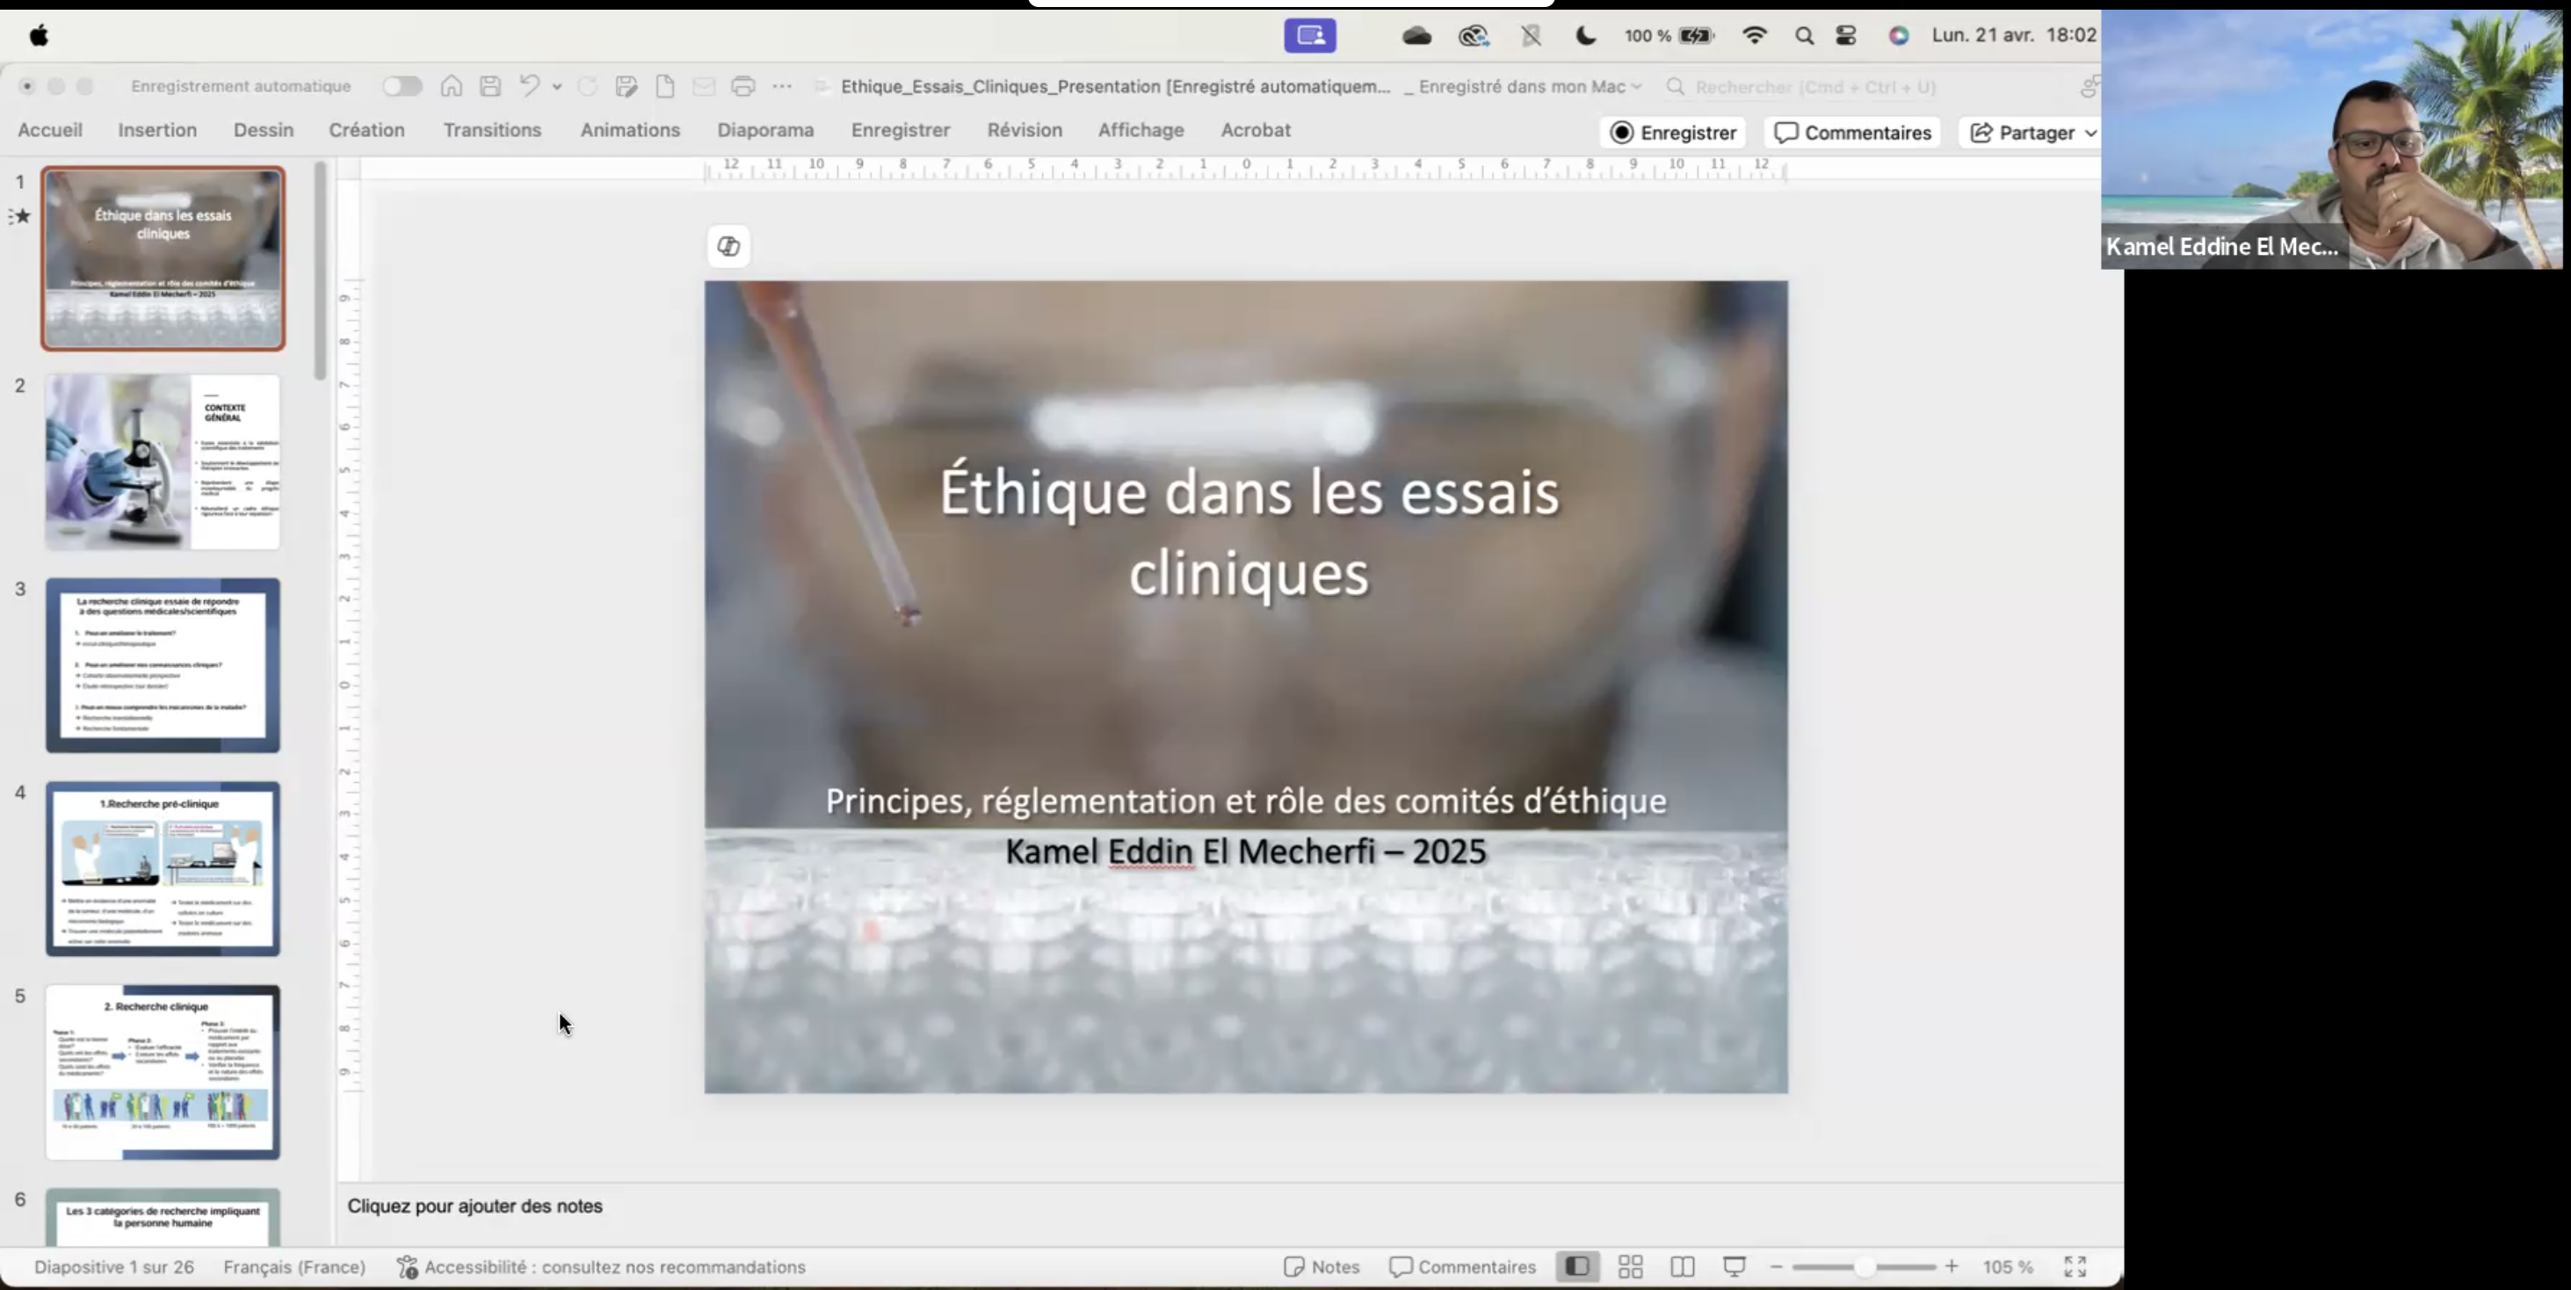This screenshot has width=2571, height=1290.
Task: Click the 105 % zoom level
Action: (x=2007, y=1267)
